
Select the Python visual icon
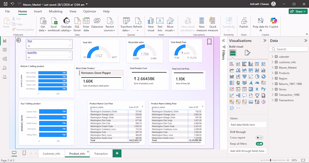click(x=263, y=89)
